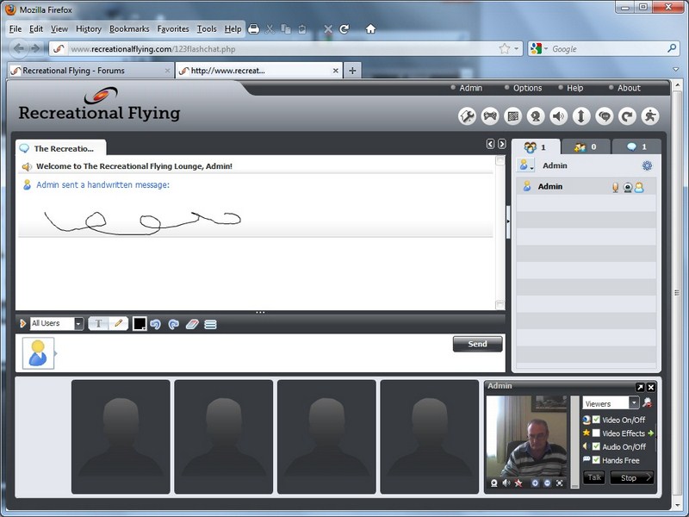Open the list all tabs arrow
Viewport: 689px width, 517px height.
[676, 70]
